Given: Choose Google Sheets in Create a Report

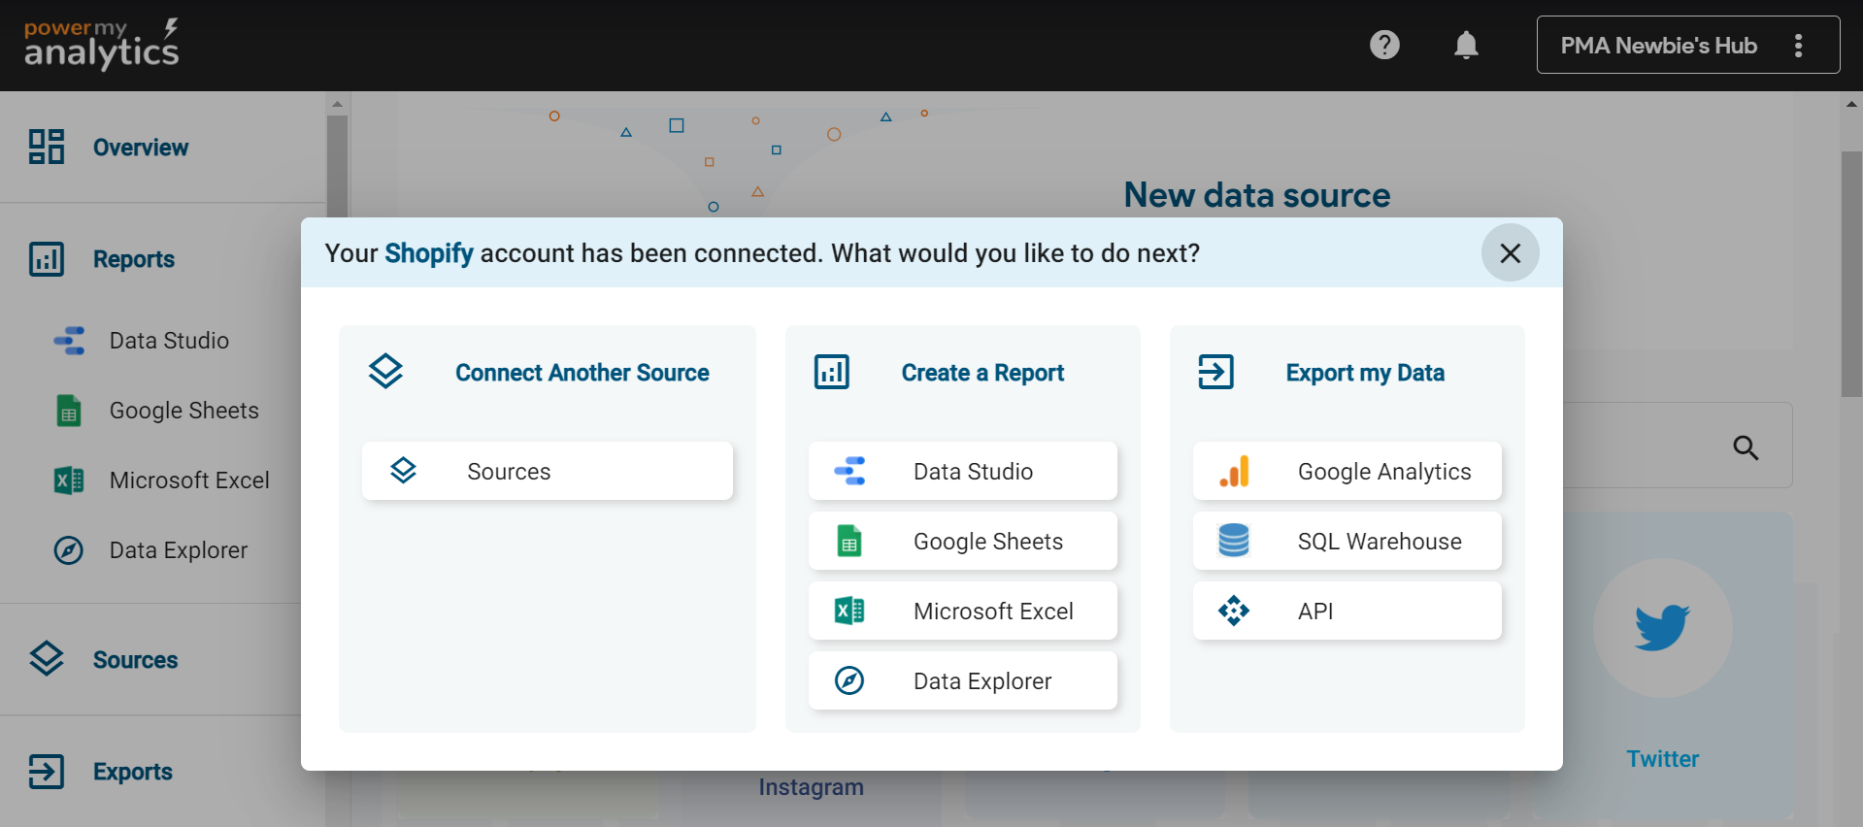Looking at the screenshot, I should tap(962, 541).
